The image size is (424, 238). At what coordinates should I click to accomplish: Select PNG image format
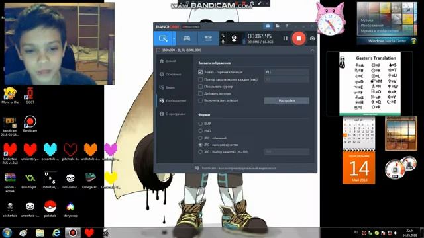[200, 131]
